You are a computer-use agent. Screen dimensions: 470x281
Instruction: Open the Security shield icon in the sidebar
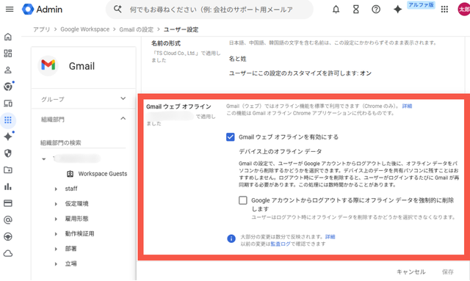pos(8,153)
